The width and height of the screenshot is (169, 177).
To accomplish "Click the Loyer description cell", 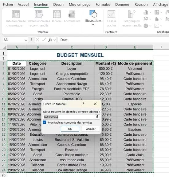I will [72, 68].
